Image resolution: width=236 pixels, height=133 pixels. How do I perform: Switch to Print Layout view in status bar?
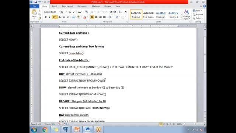tap(161, 124)
